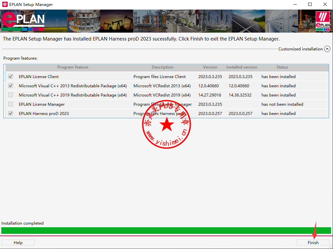Image resolution: width=333 pixels, height=249 pixels.
Task: Click the Program feature column header
Action: 73,67
